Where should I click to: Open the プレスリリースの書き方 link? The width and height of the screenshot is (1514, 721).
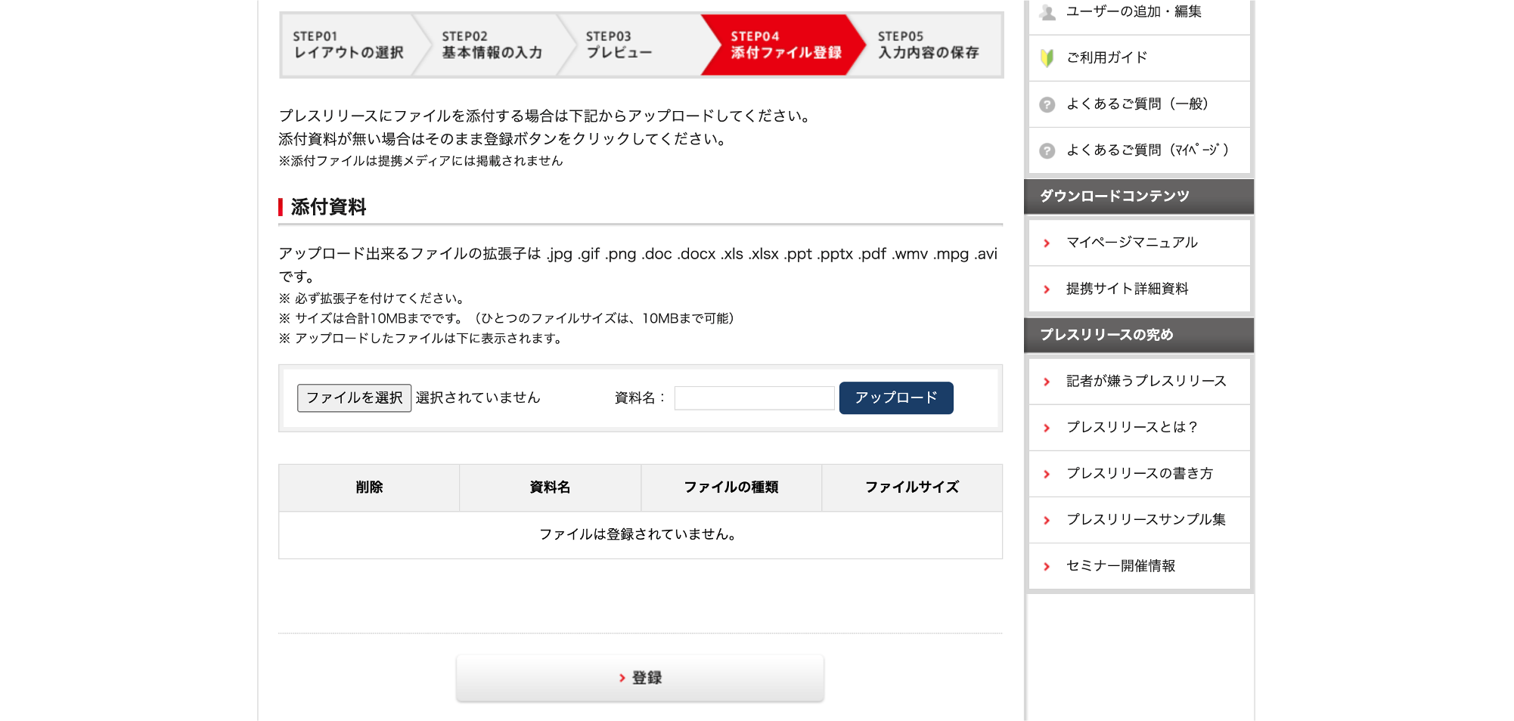tap(1139, 474)
